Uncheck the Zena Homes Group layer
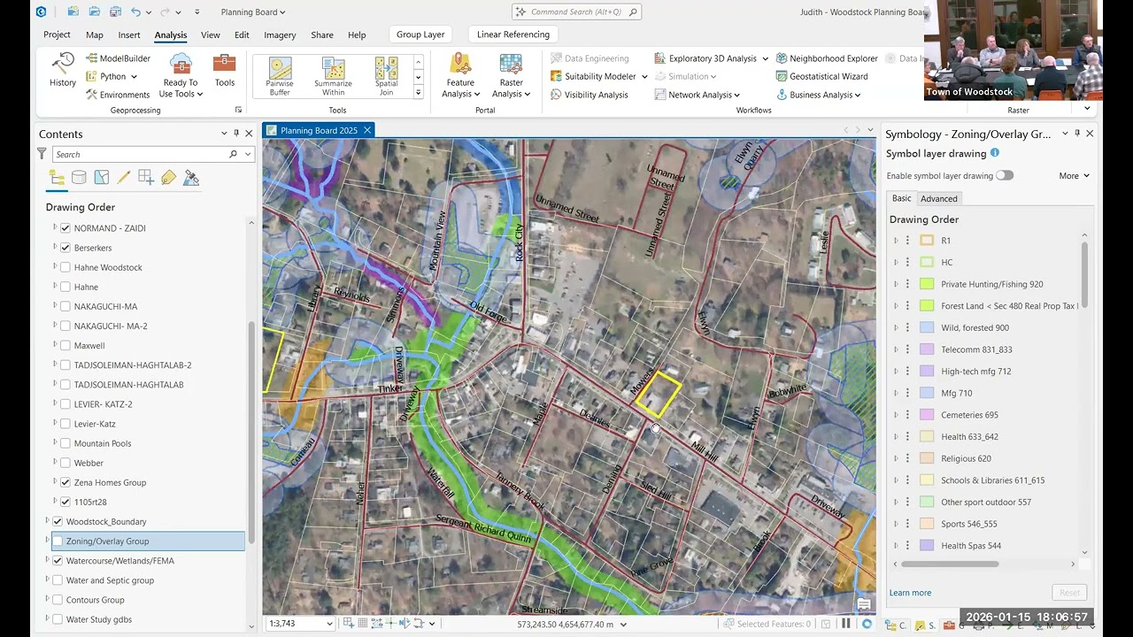The image size is (1133, 637). (x=66, y=482)
